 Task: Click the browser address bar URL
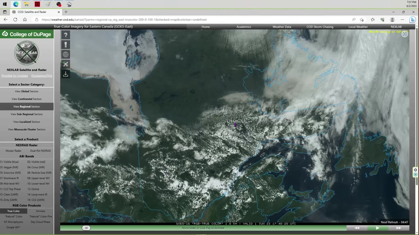tap(124, 20)
